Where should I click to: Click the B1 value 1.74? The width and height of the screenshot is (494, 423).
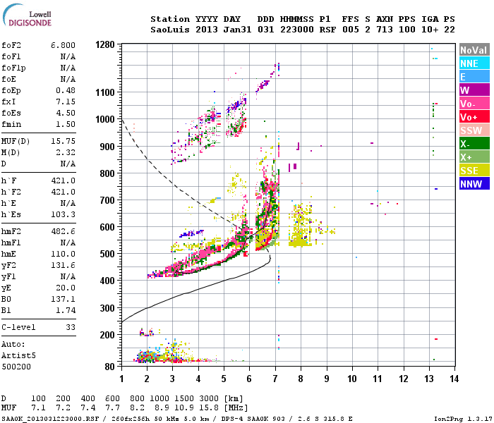[66, 310]
